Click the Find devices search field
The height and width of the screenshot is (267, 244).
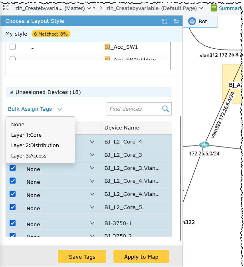pyautogui.click(x=134, y=109)
